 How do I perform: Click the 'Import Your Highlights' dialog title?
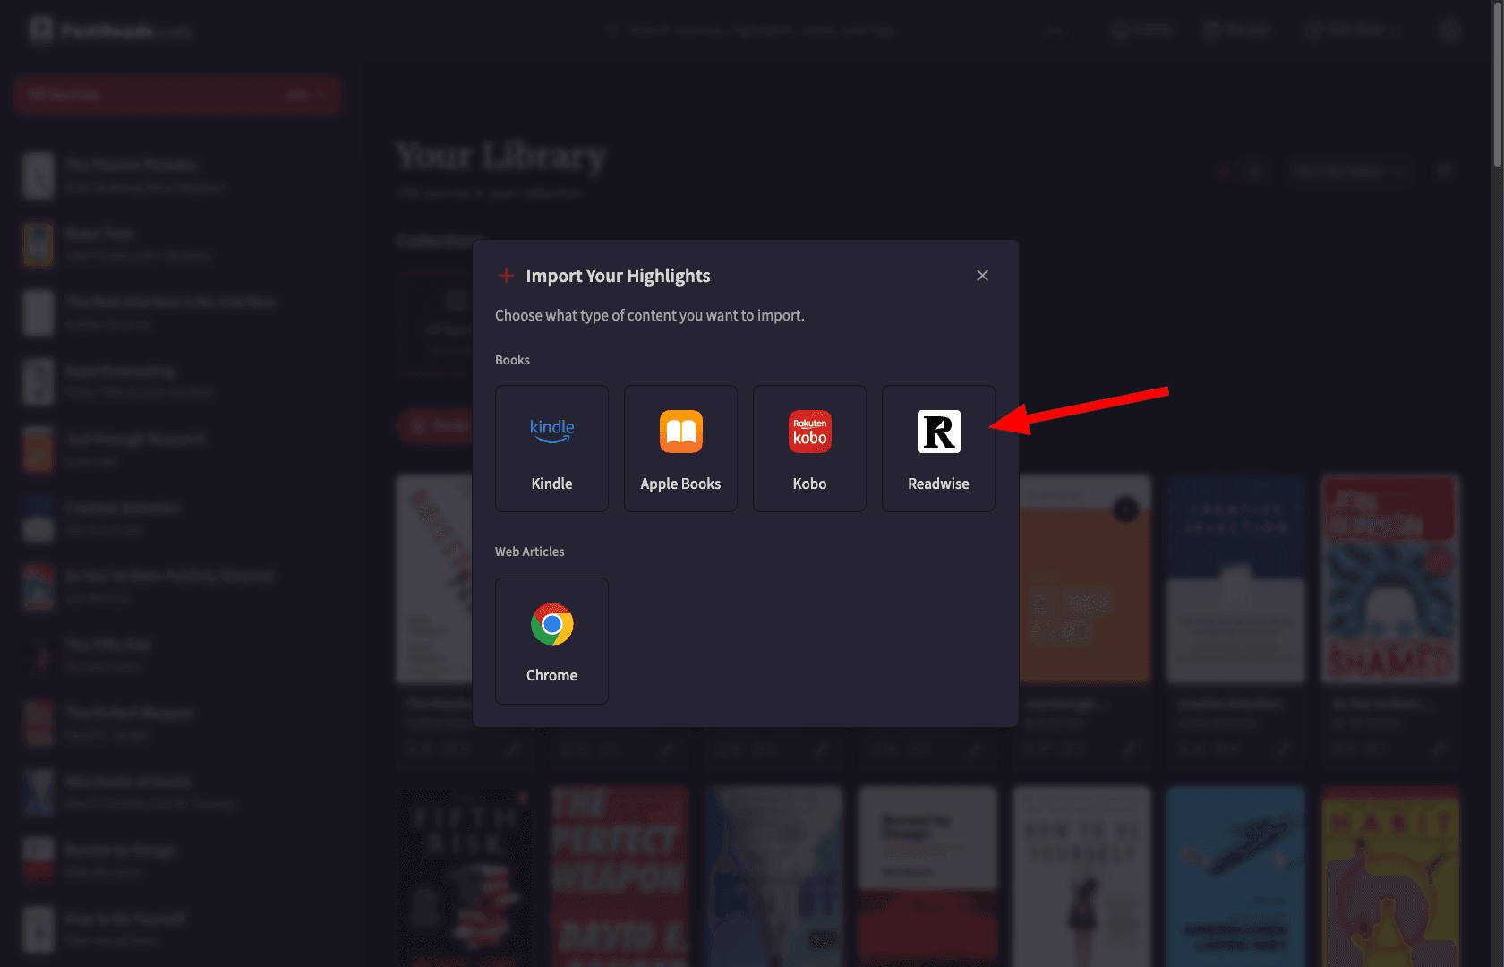pyautogui.click(x=618, y=276)
